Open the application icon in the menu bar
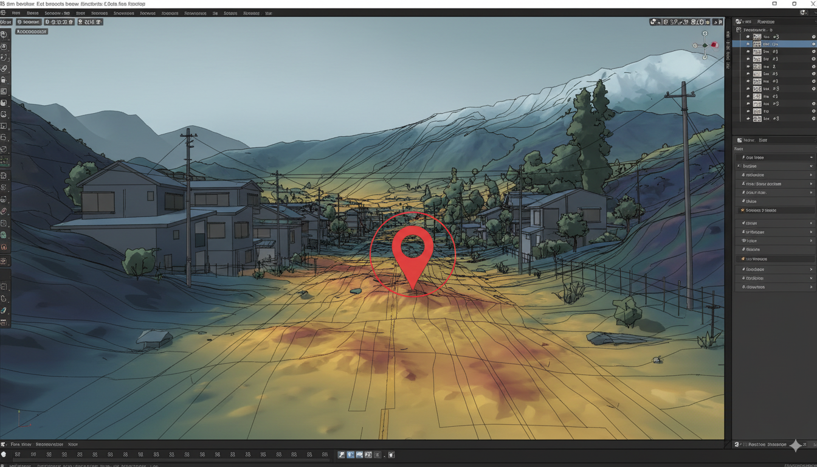The height and width of the screenshot is (467, 817). 4,13
